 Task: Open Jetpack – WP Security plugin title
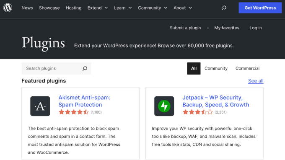point(216,101)
